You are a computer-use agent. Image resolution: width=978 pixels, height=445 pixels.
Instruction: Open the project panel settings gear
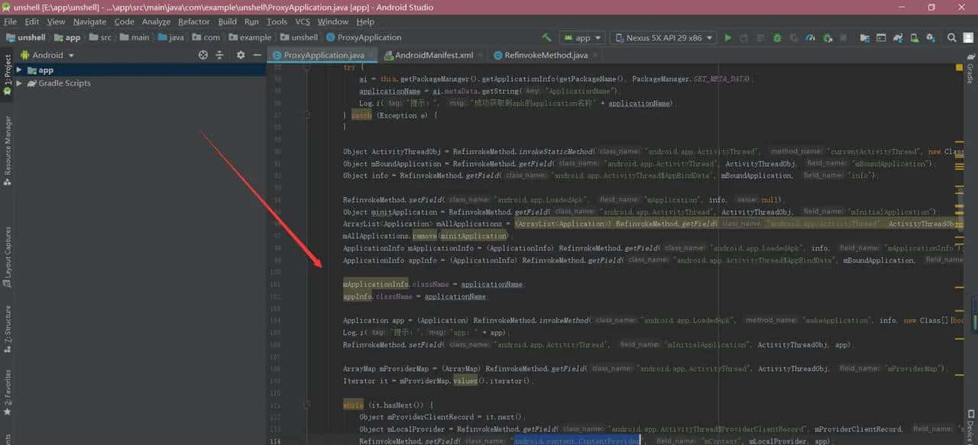coord(241,55)
